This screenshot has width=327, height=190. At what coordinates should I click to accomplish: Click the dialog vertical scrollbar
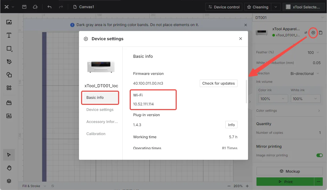coord(246,91)
